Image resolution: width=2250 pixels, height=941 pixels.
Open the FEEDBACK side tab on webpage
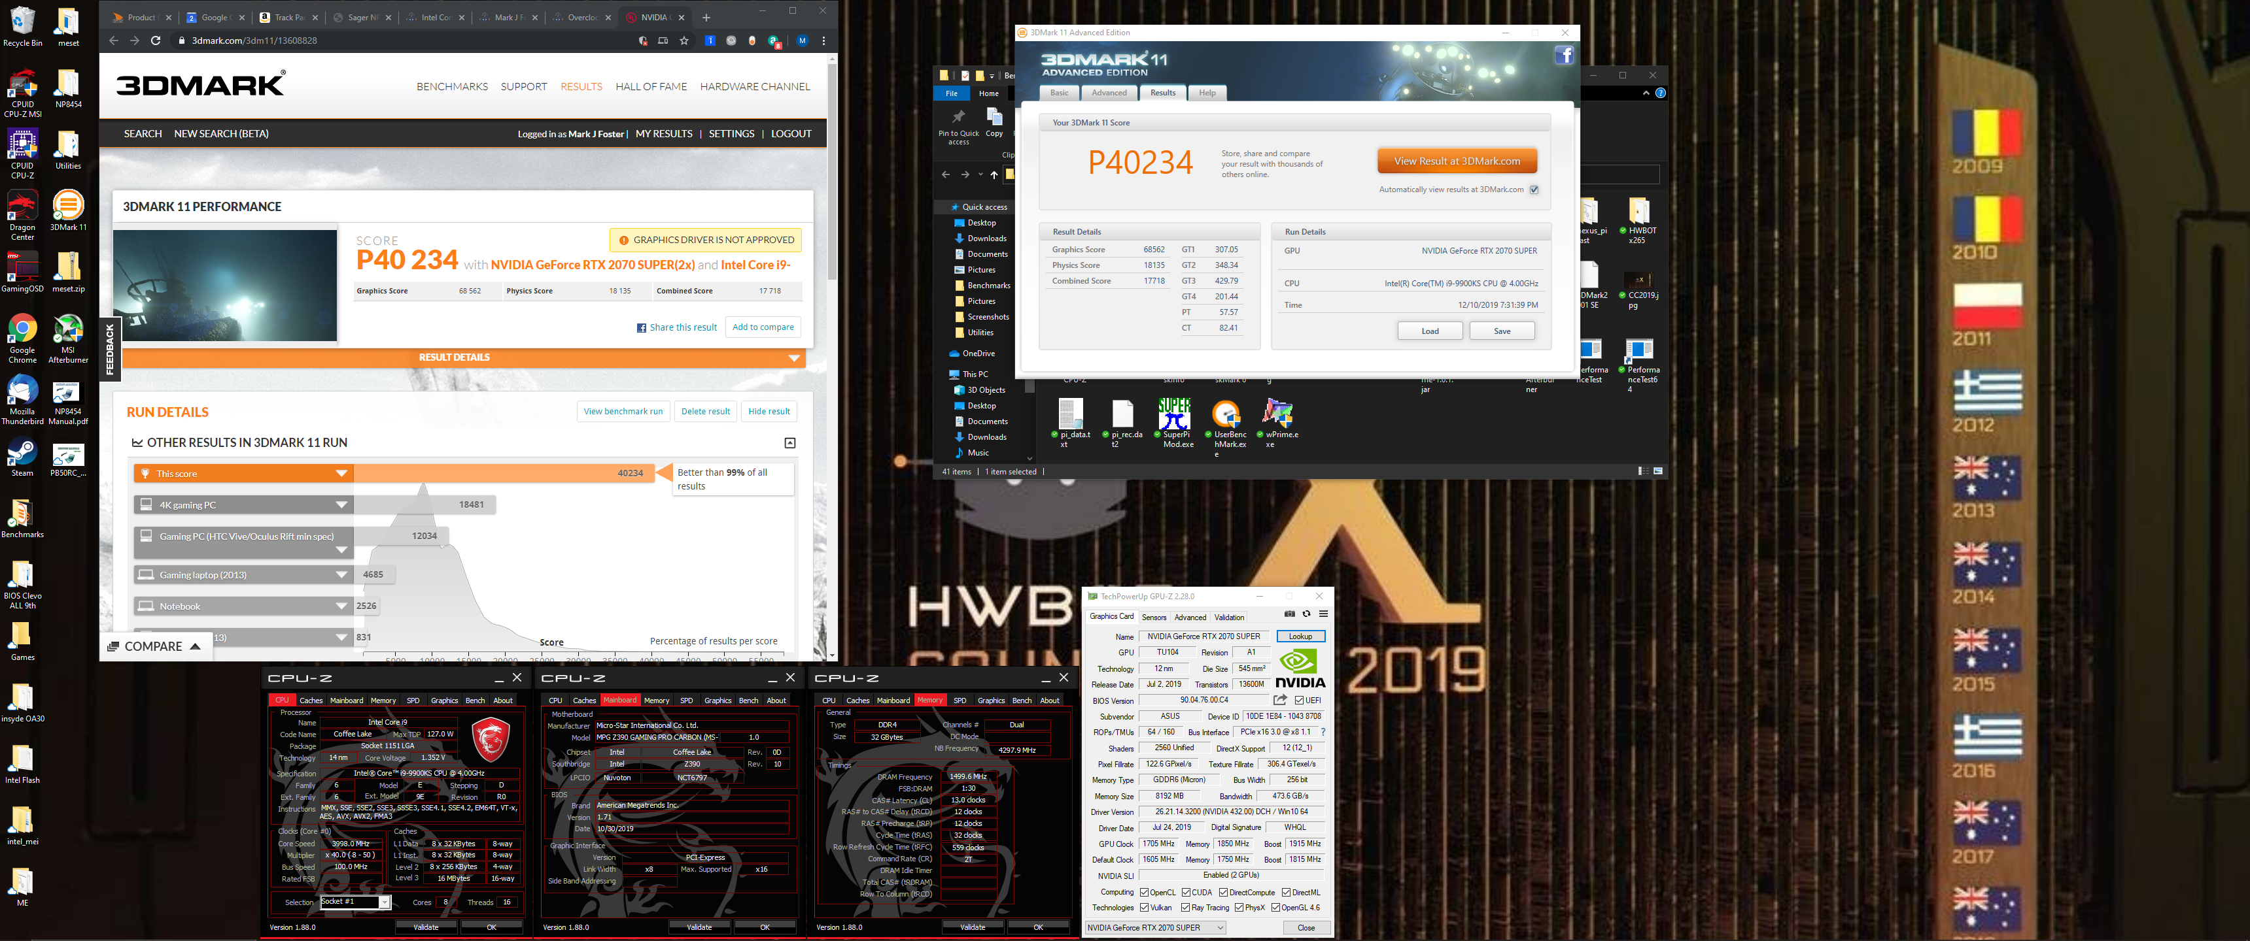click(109, 349)
